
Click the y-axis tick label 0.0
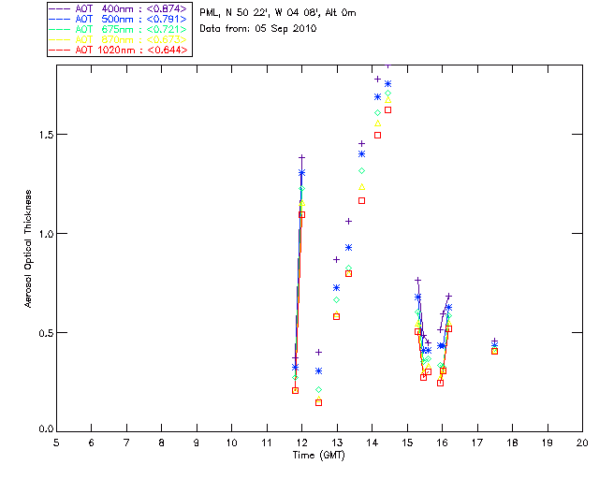(x=46, y=428)
